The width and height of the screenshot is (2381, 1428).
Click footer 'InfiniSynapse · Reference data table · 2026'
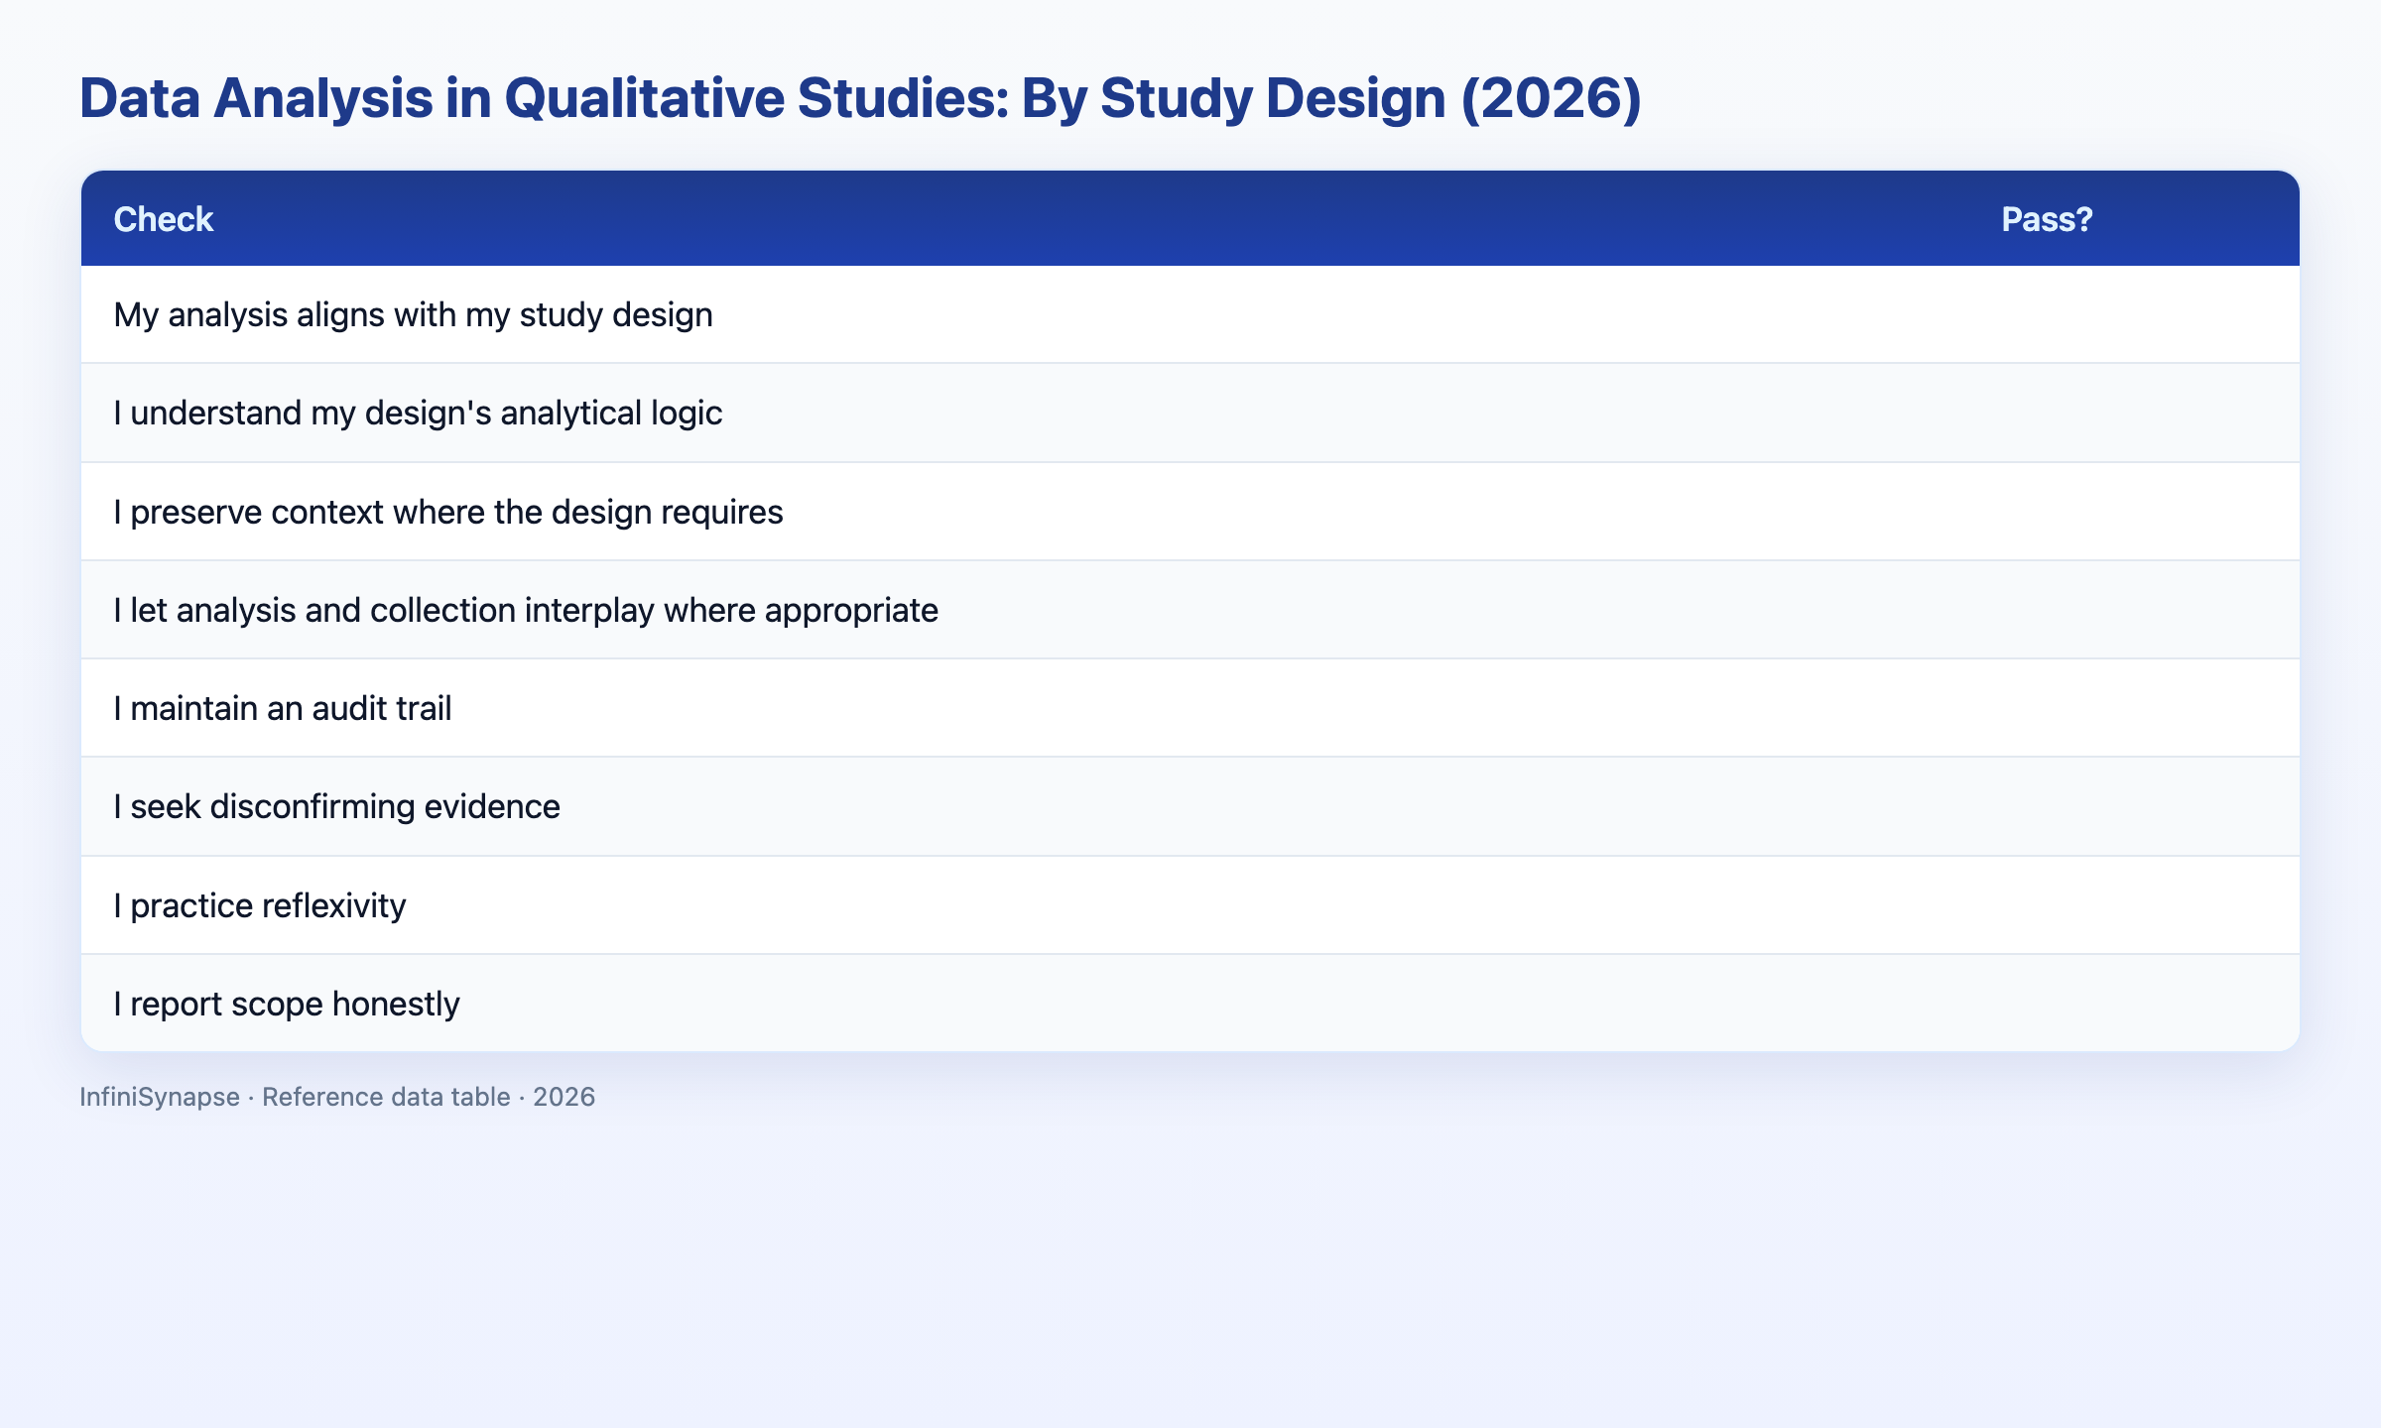click(x=337, y=1097)
